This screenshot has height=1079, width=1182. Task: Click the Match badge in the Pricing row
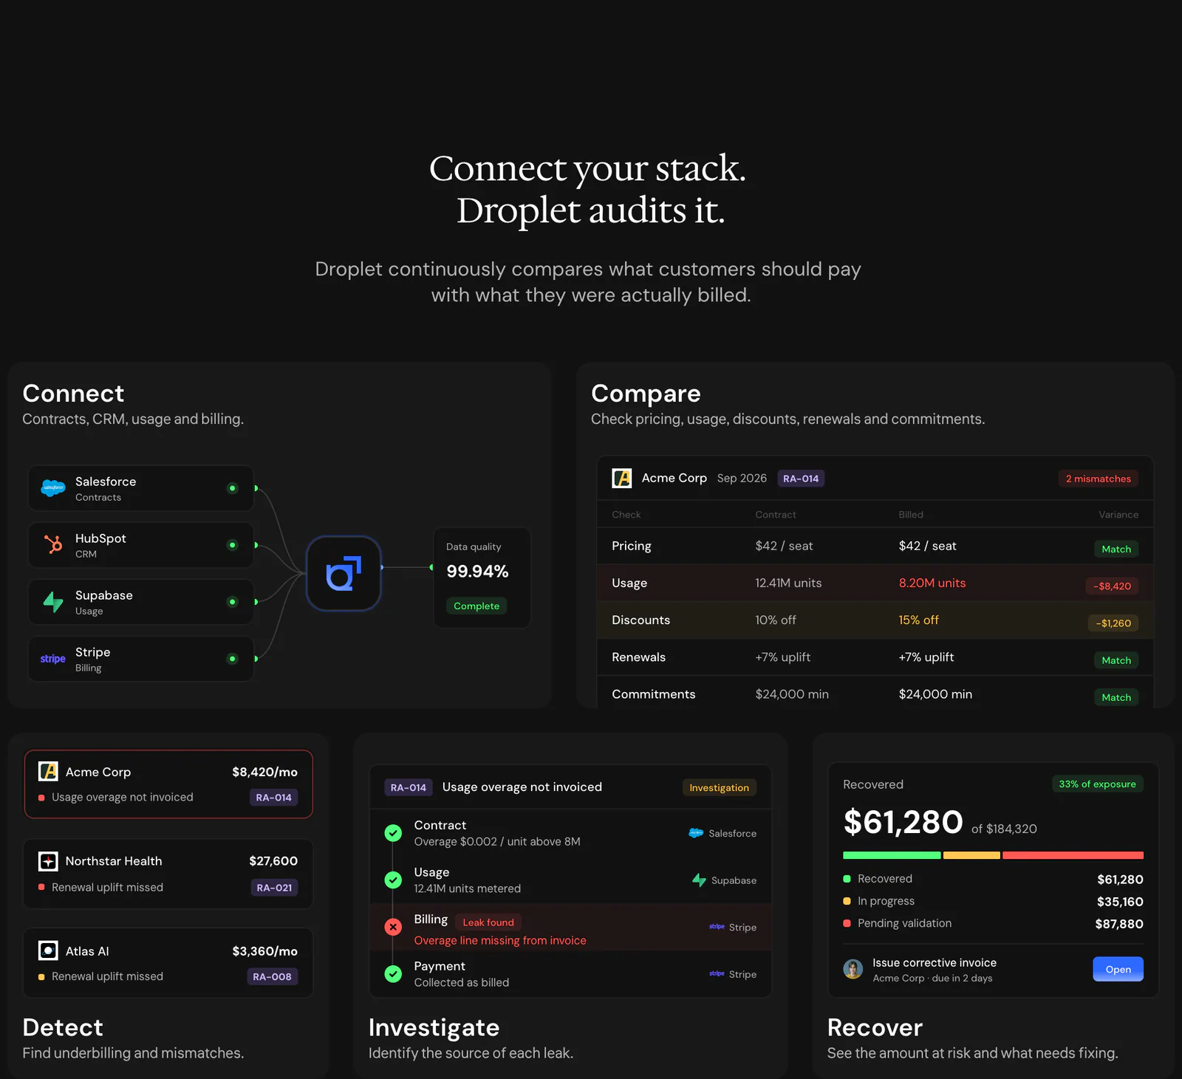click(x=1116, y=549)
